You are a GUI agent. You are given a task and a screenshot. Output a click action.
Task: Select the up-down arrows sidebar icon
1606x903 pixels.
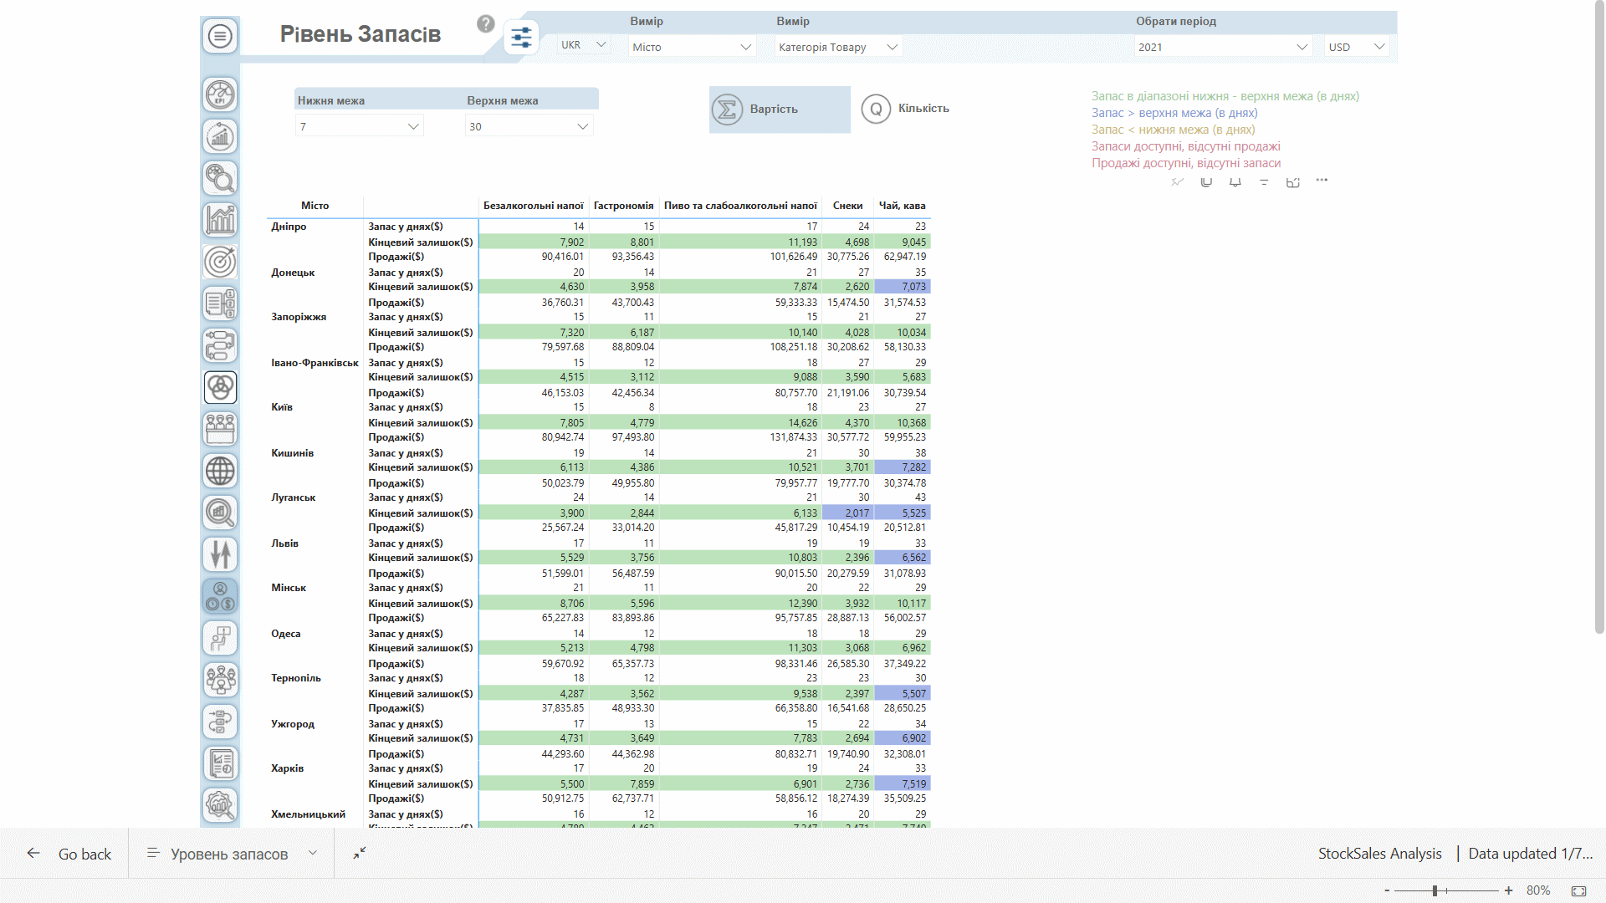tap(220, 554)
